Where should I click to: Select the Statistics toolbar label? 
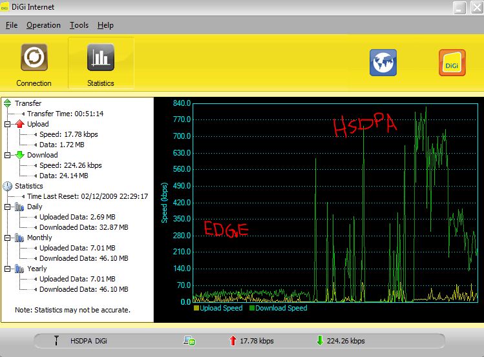[101, 83]
